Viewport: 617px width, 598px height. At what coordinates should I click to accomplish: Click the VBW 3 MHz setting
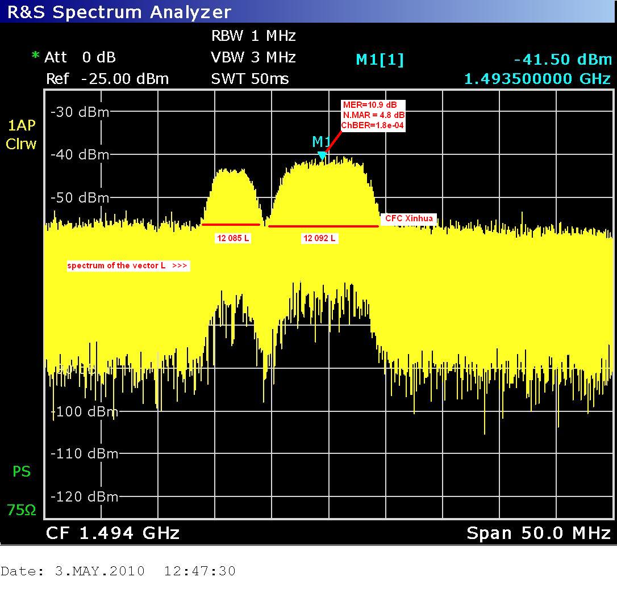tap(253, 57)
